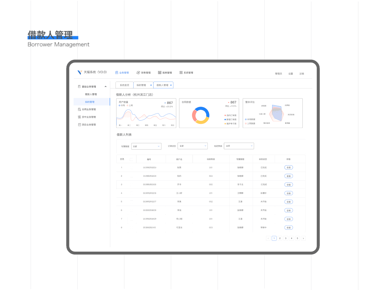386x290 pixels.
Task: Click 查看 for record 00399292410
Action: click(x=289, y=228)
